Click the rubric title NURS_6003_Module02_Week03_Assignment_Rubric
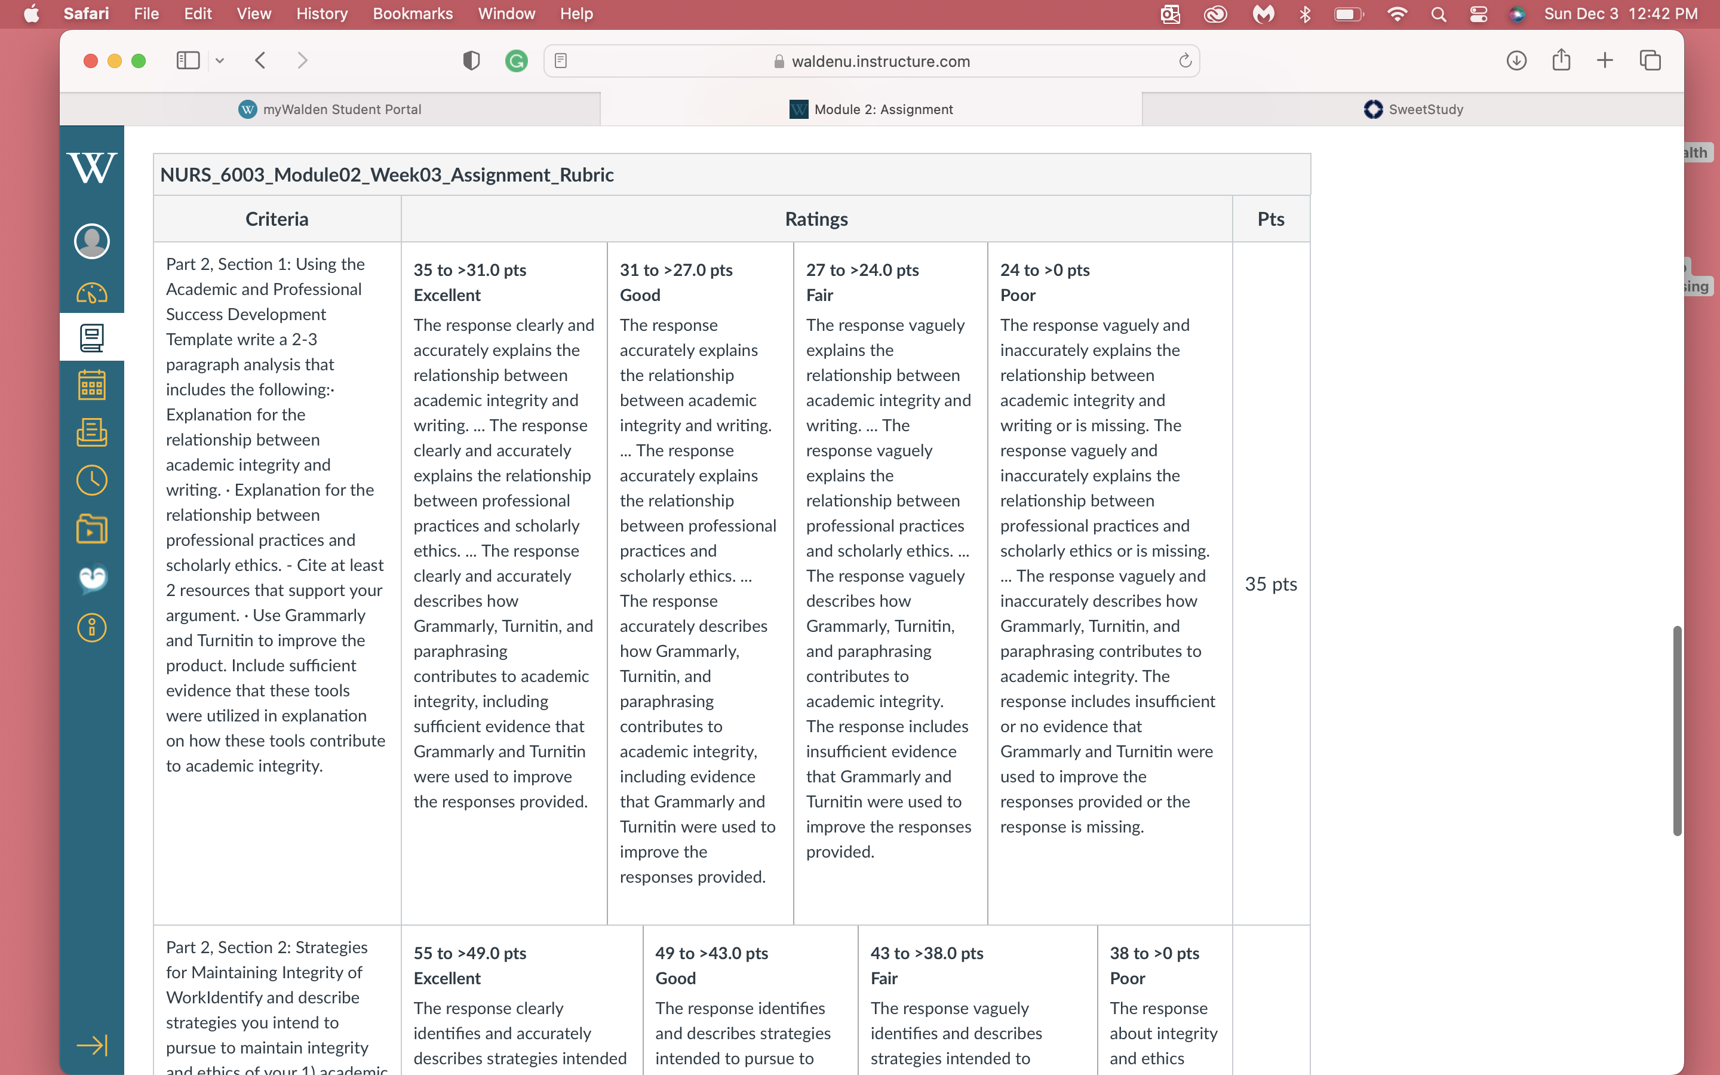 pyautogui.click(x=386, y=175)
